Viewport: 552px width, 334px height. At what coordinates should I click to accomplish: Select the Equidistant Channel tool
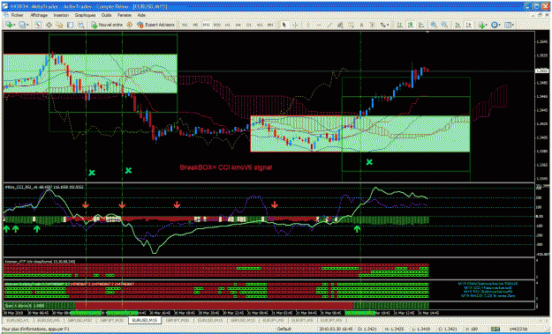340,25
